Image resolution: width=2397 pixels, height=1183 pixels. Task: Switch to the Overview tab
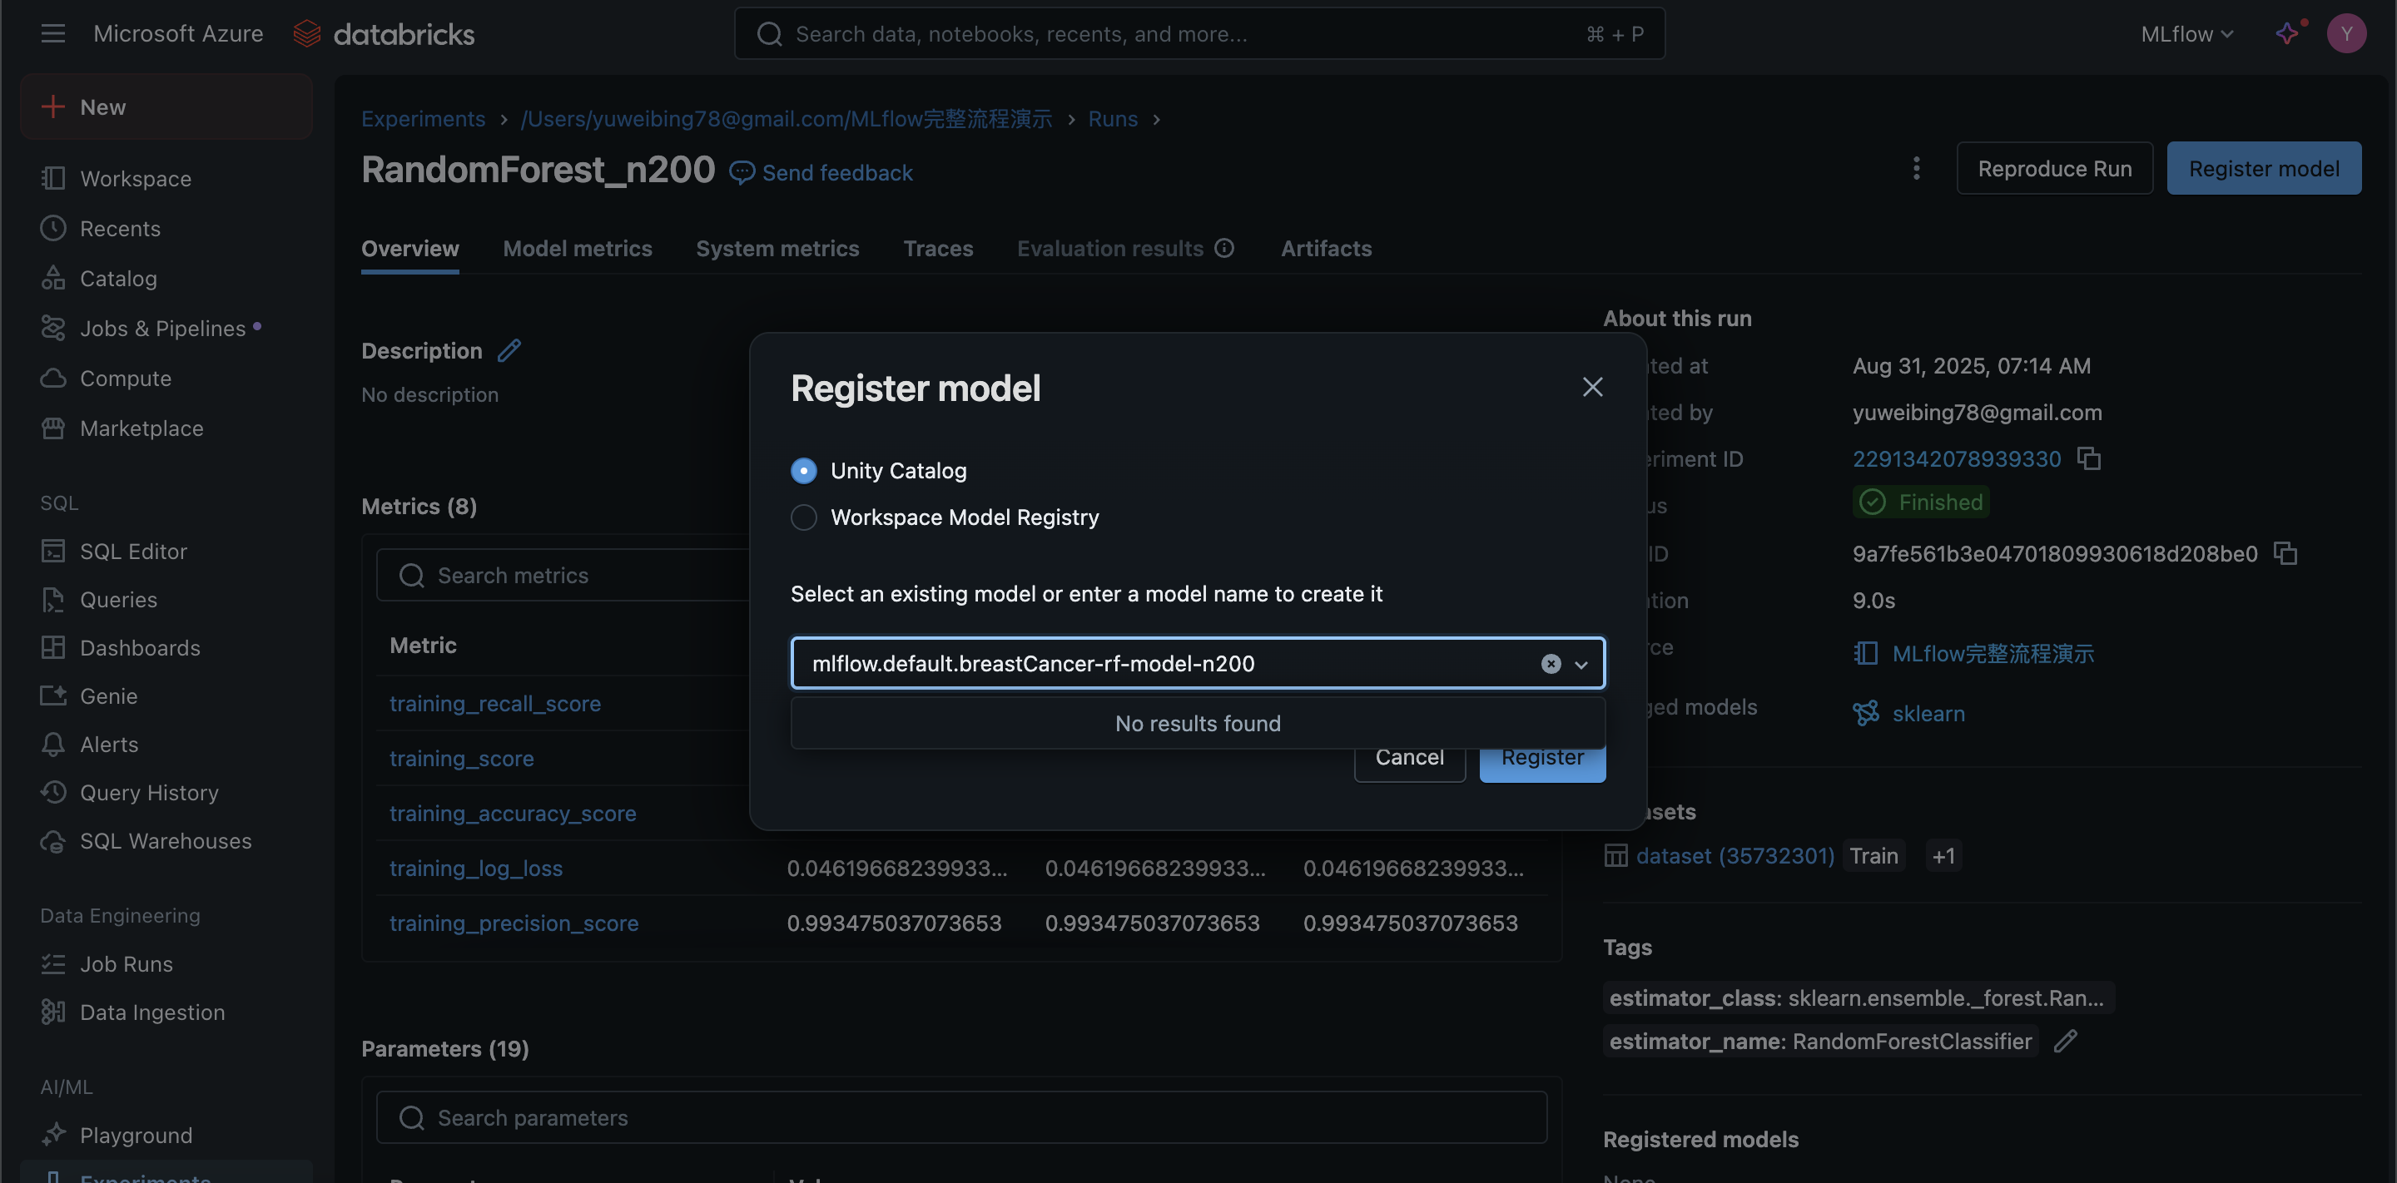point(410,248)
